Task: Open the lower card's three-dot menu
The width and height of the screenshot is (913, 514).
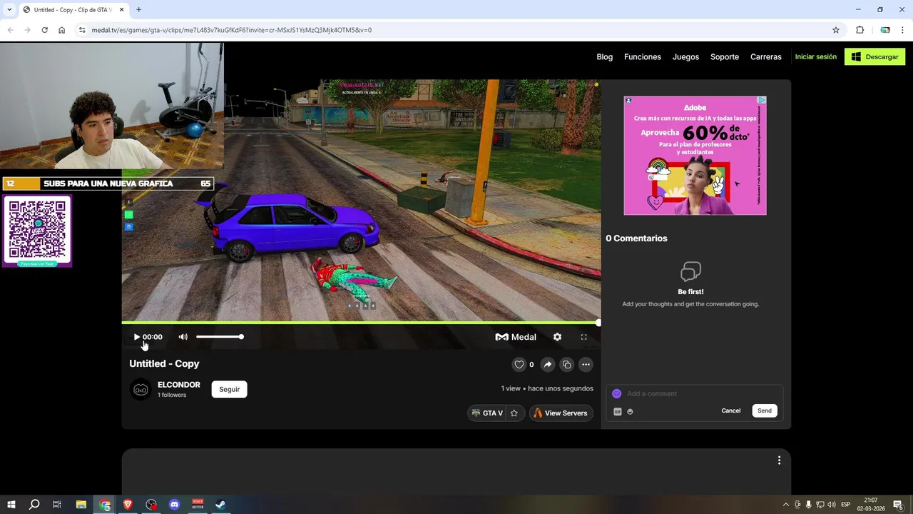Action: click(779, 460)
